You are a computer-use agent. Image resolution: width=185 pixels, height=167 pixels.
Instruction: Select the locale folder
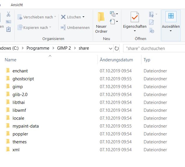pyautogui.click(x=18, y=118)
